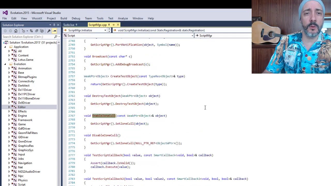
Task: Select the Solution 'Evolution.2015' root node
Action: click(33, 42)
